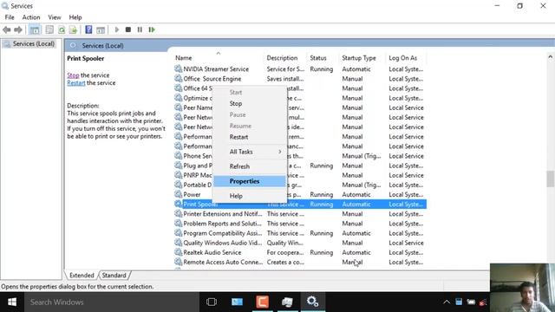The image size is (555, 312).
Task: Click the Pause Service toolbar icon
Action: tap(140, 29)
